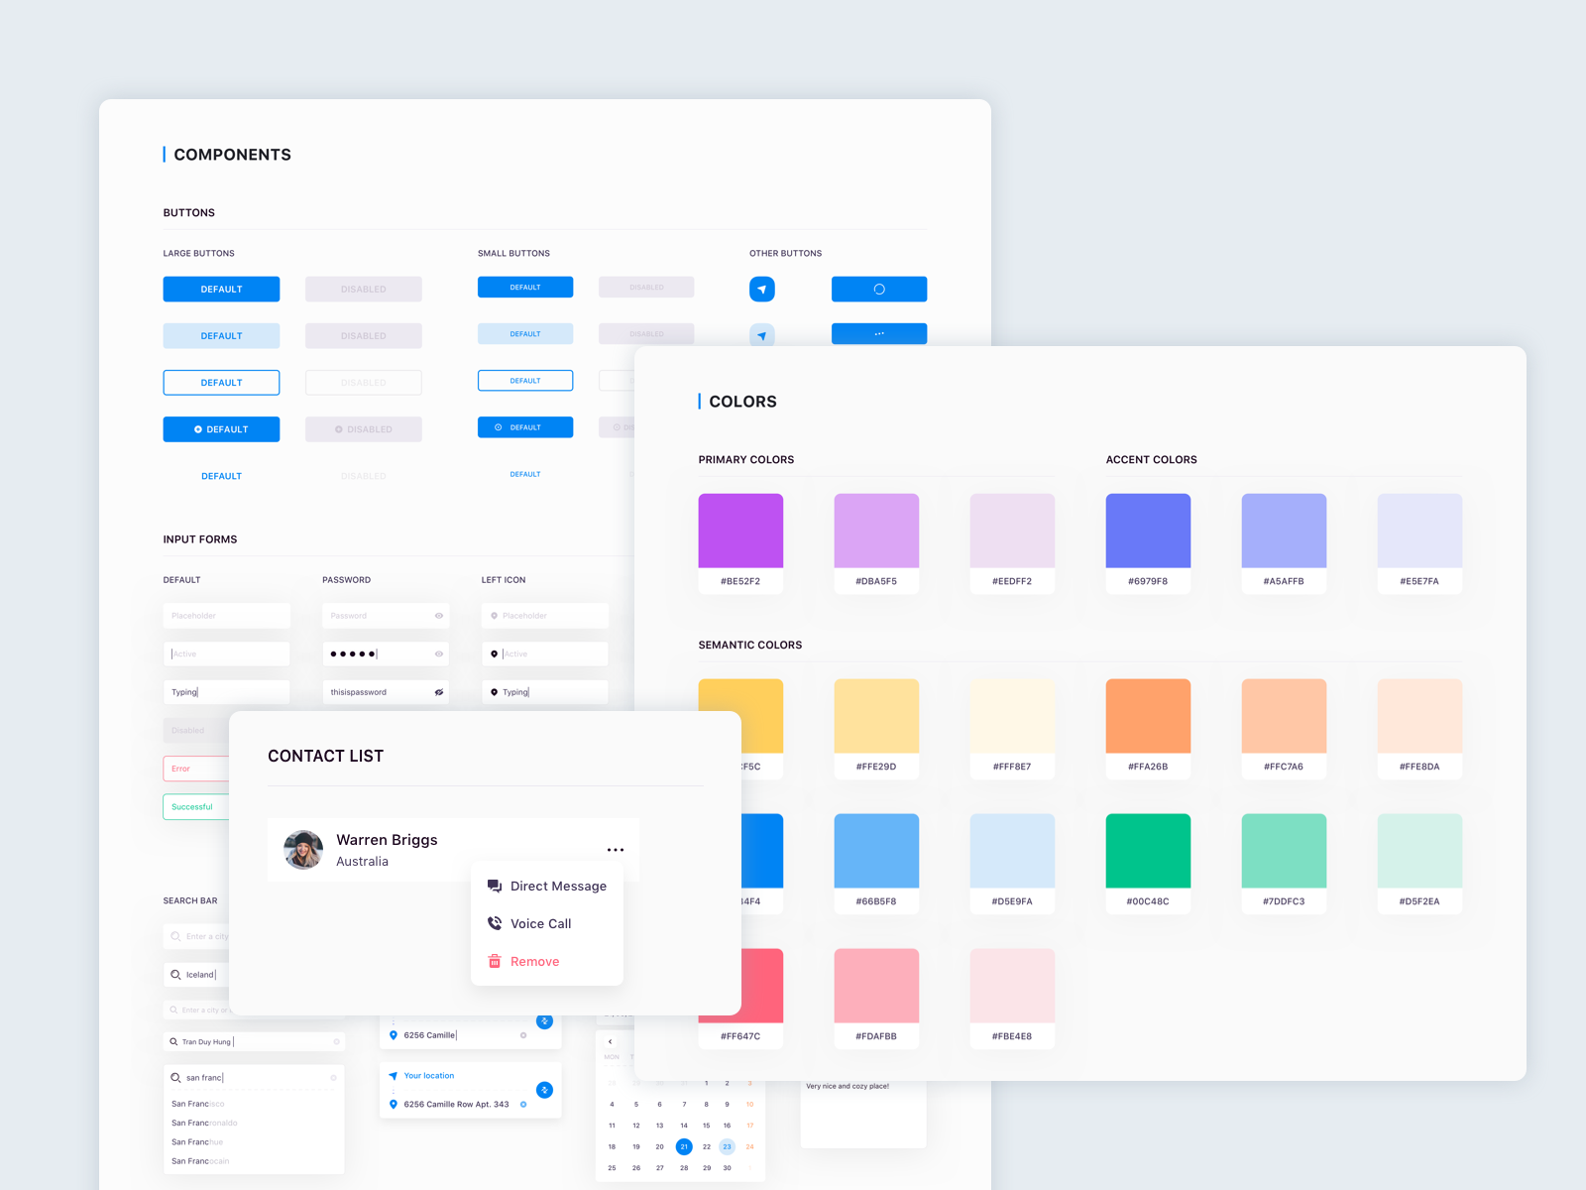The image size is (1586, 1190).
Task: Click the crossed-eye icon on thisispassword field
Action: point(437,691)
